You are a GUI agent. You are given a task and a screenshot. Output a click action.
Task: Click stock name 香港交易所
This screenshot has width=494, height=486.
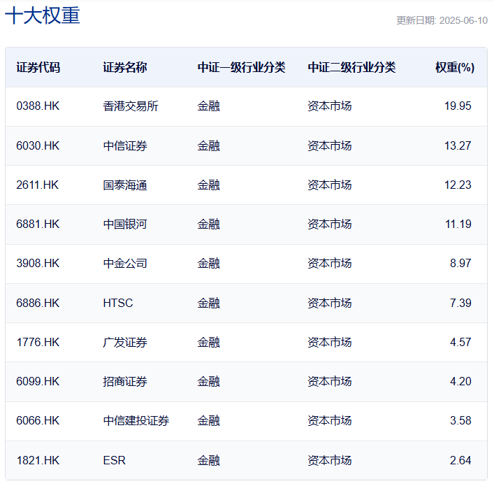click(x=131, y=106)
